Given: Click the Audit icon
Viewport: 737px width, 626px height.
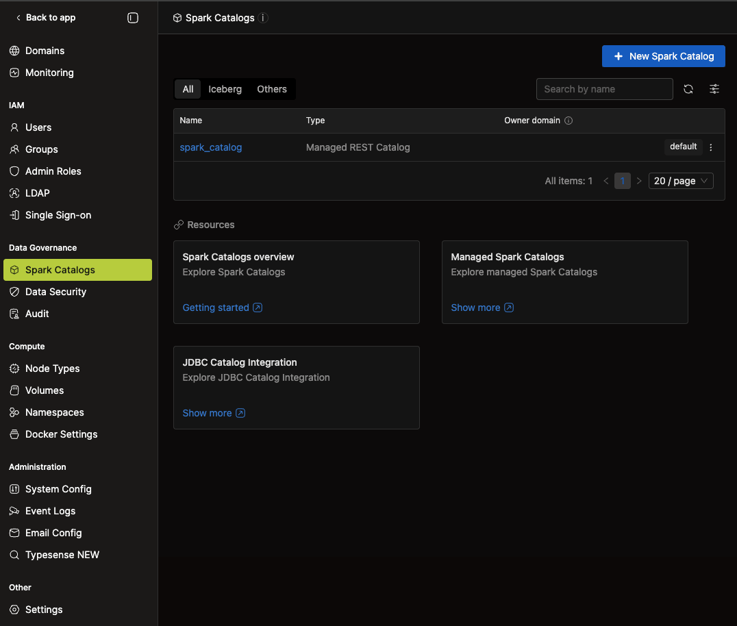Looking at the screenshot, I should click(x=14, y=314).
